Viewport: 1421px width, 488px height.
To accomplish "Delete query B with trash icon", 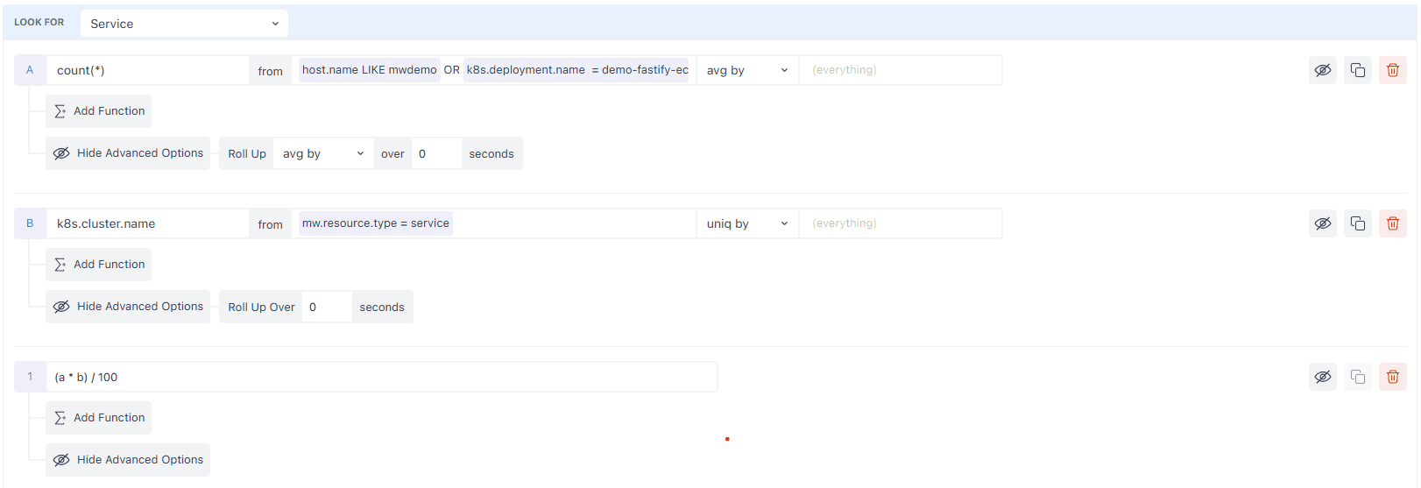I will [1392, 223].
